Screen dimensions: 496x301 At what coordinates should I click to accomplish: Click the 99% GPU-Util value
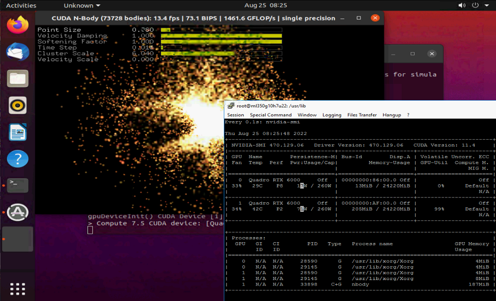[439, 209]
